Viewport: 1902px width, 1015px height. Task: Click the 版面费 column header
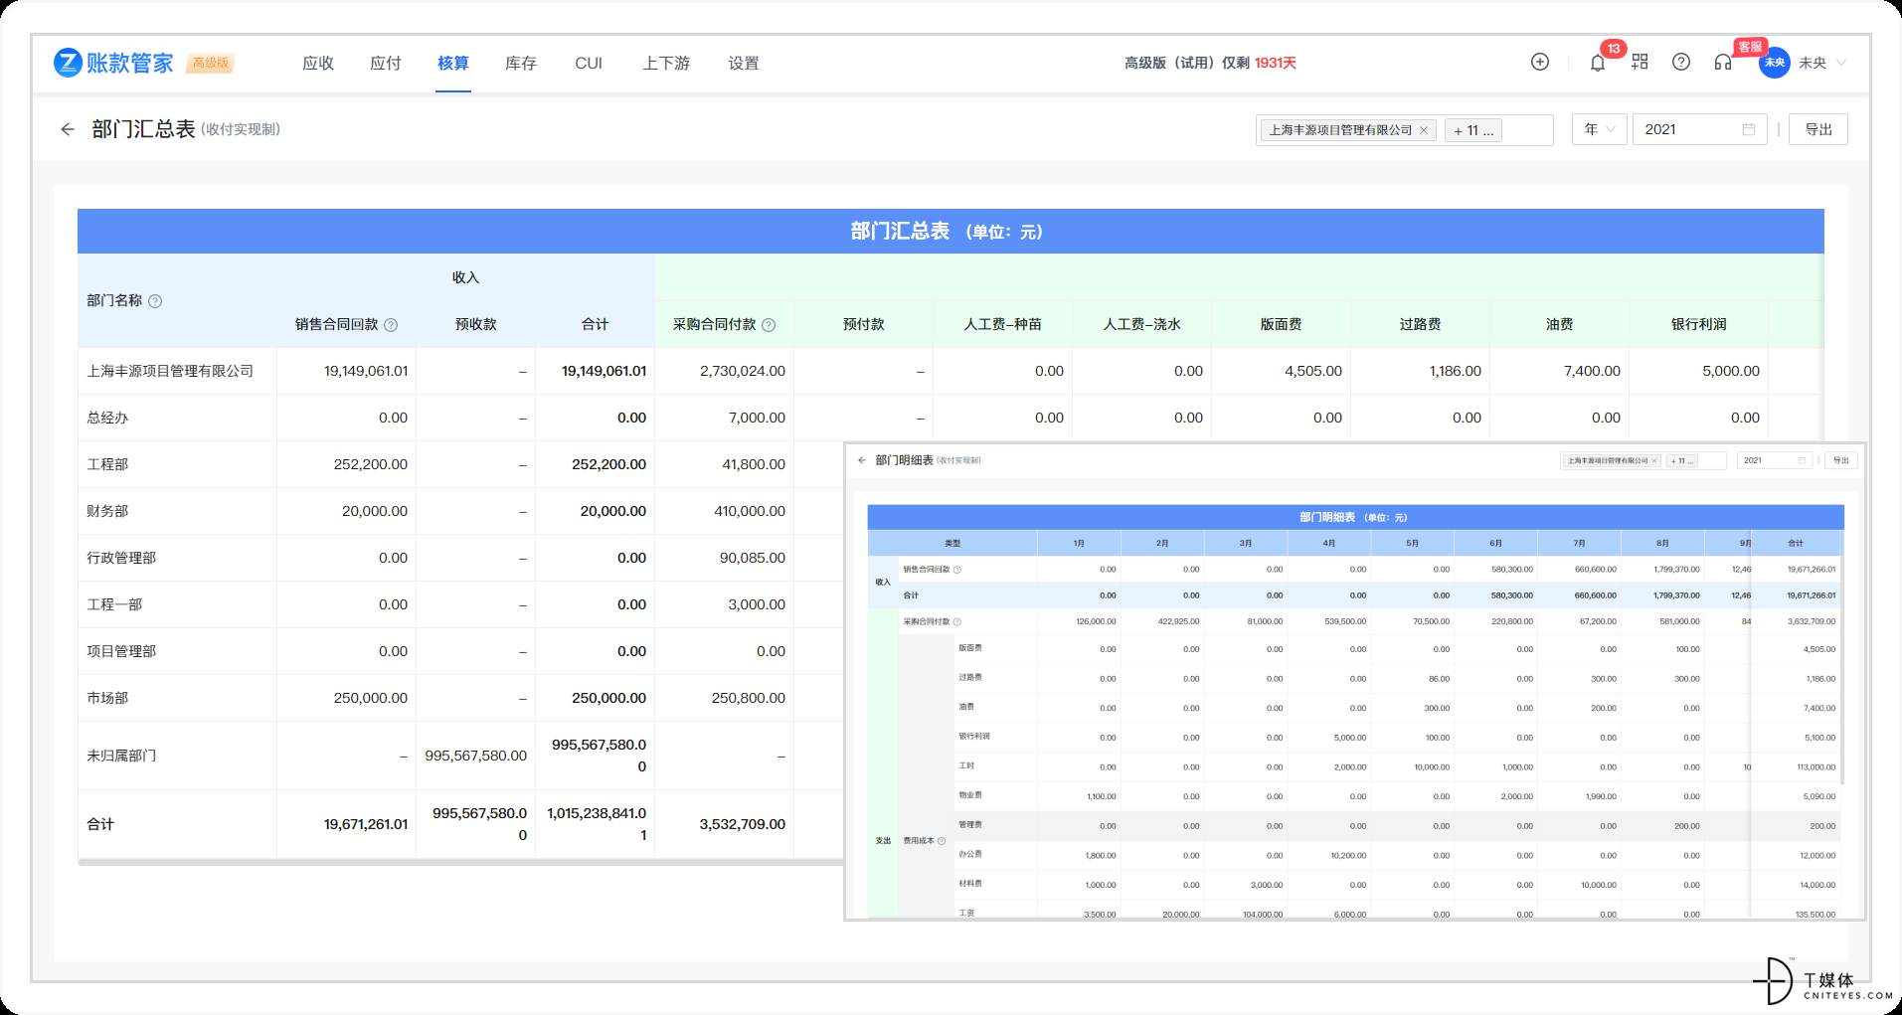pyautogui.click(x=1281, y=325)
